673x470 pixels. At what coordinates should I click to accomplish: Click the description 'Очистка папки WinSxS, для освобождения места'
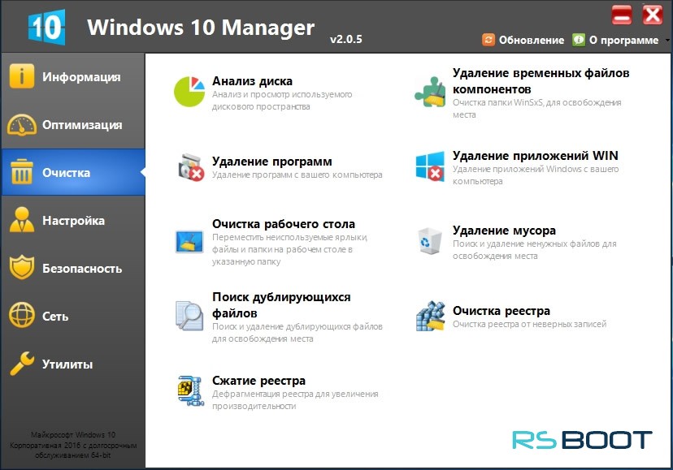pos(537,109)
